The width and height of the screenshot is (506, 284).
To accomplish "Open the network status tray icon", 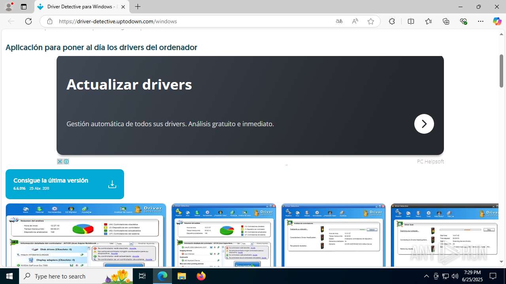I will (446, 276).
